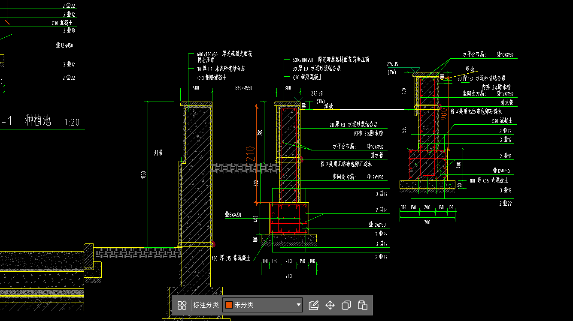Click the orange 未分类 color swatch
This screenshot has height=321, width=573.
click(x=229, y=305)
